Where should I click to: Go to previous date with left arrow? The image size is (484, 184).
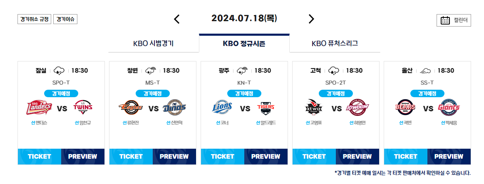[176, 19]
